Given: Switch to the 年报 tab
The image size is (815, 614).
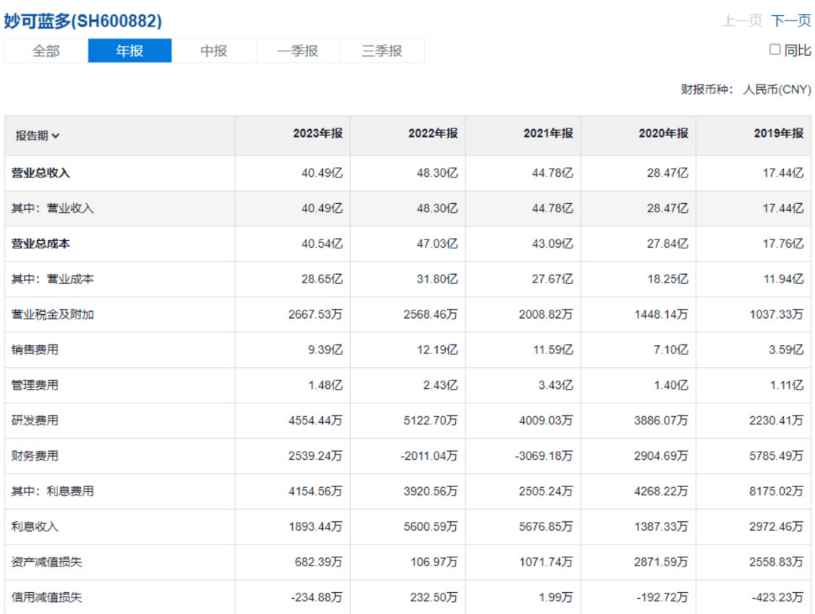Looking at the screenshot, I should 130,51.
